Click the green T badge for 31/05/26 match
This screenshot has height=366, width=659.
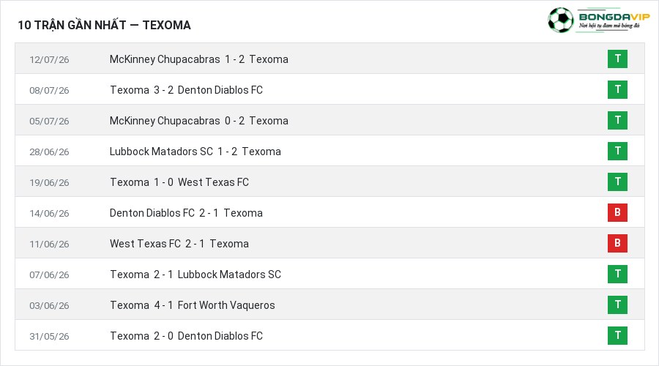617,335
